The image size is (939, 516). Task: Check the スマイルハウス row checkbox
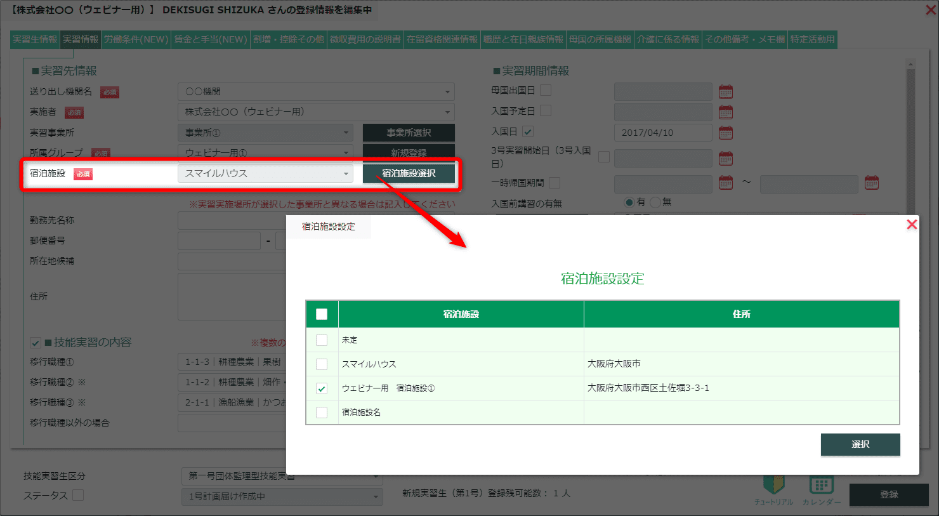pyautogui.click(x=322, y=364)
